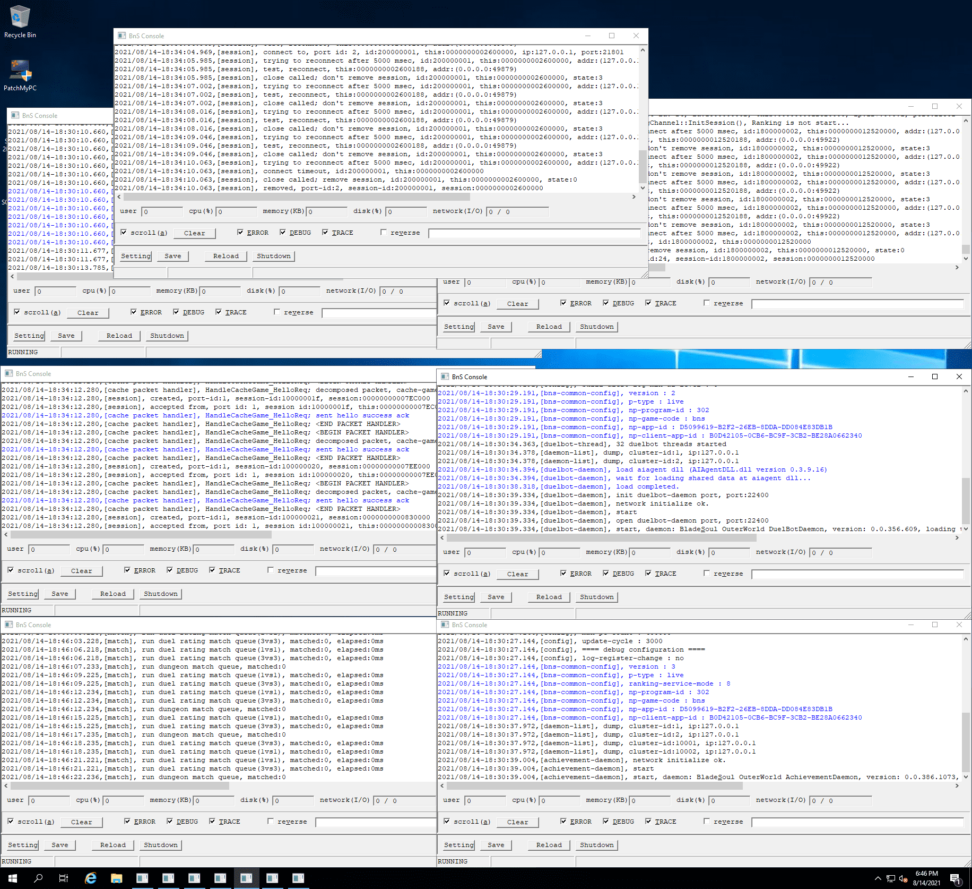The image size is (972, 889).
Task: Click Save in the Ranking console
Action: coord(496,327)
